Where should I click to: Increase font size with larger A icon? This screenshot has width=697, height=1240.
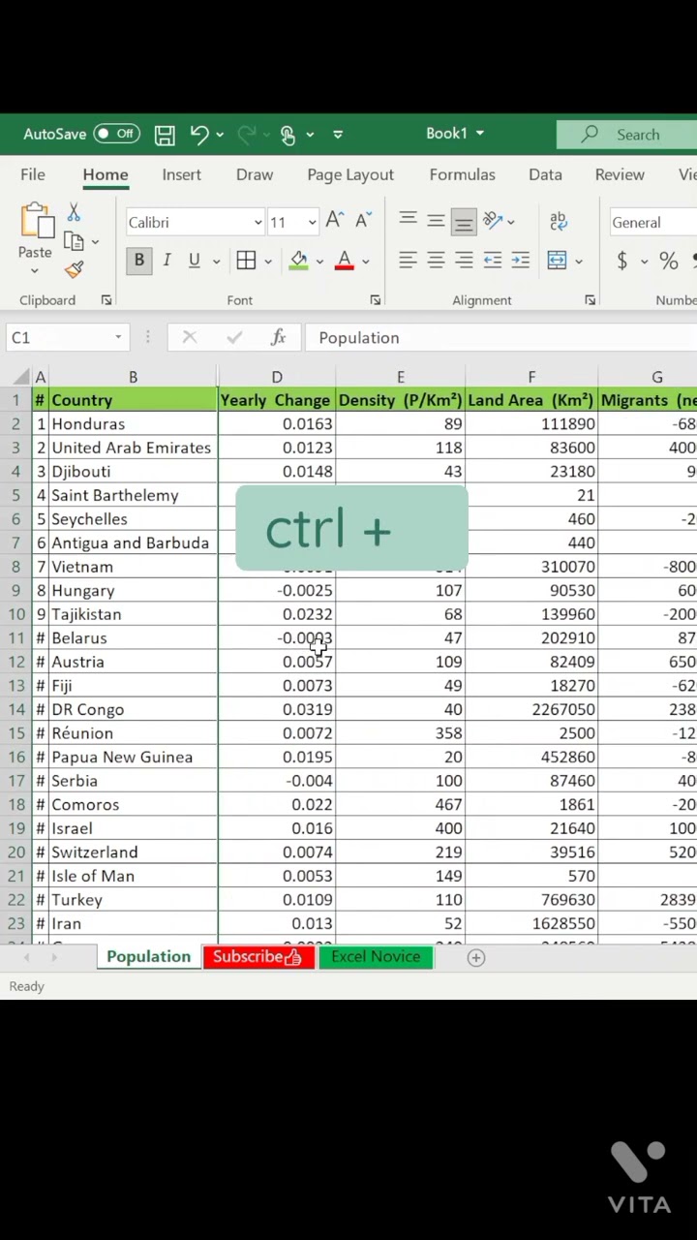coord(334,222)
